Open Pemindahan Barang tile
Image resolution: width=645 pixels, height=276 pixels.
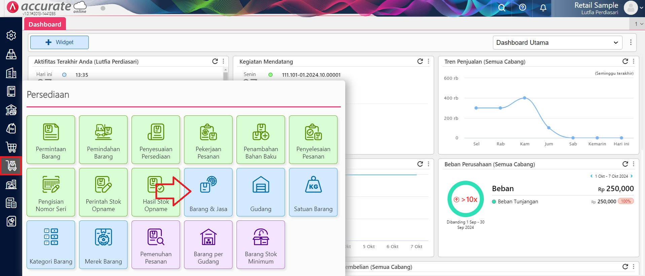pyautogui.click(x=103, y=140)
